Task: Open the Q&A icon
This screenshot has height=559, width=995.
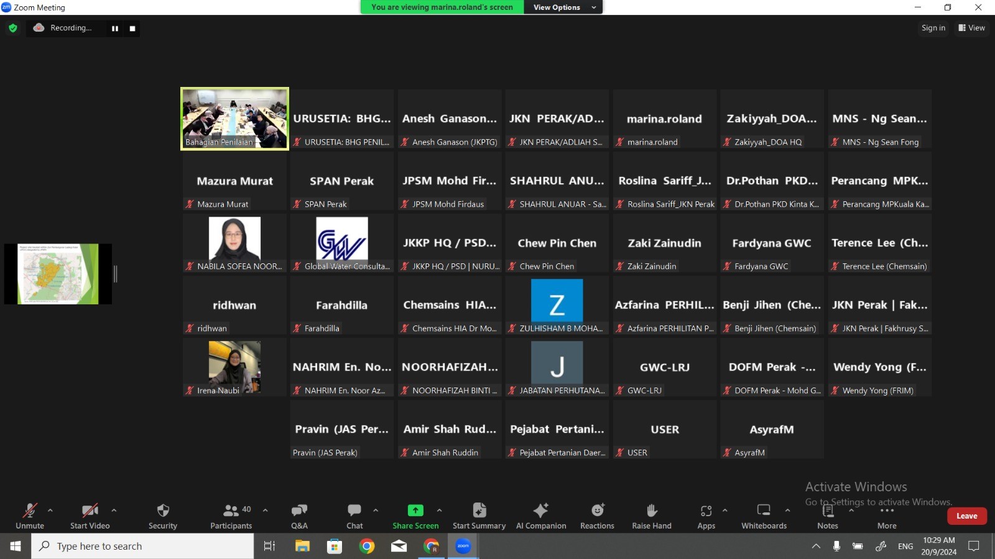Action: tap(299, 511)
